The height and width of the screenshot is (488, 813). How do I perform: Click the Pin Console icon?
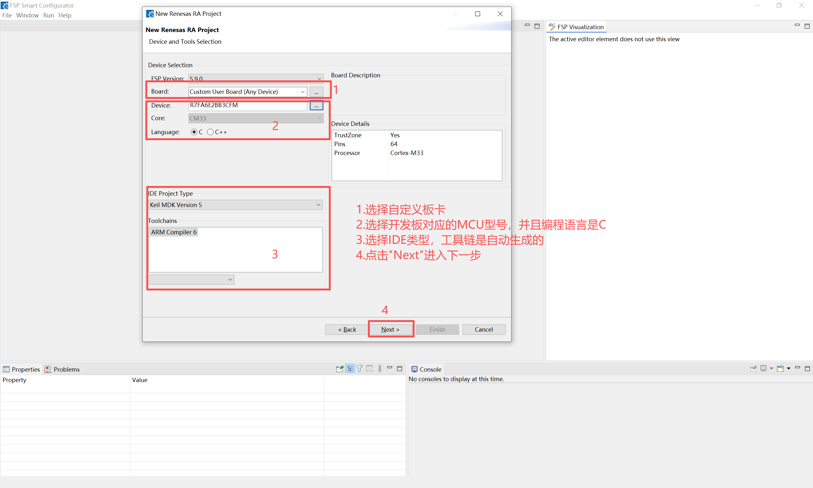(x=753, y=369)
